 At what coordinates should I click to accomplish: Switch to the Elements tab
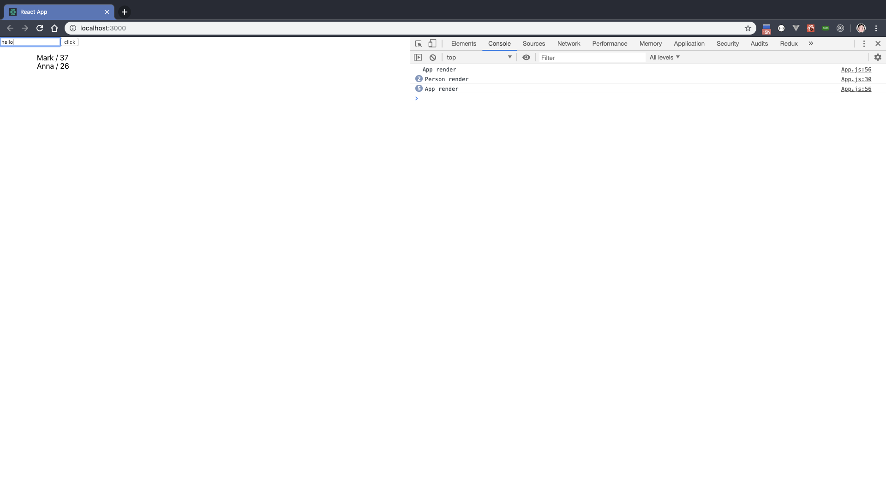click(x=463, y=43)
